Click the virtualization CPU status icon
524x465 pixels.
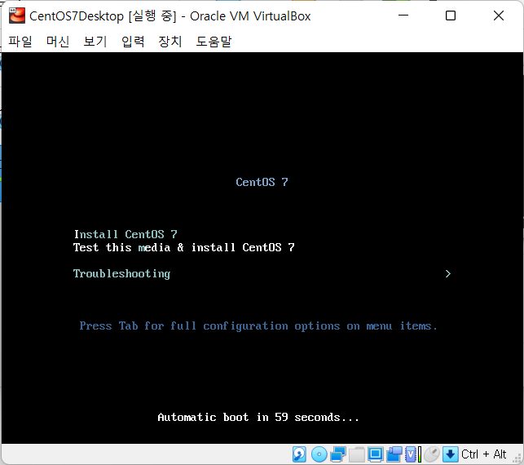tap(413, 454)
